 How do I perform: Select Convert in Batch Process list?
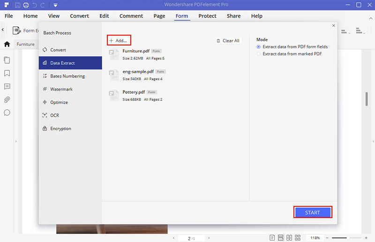(70, 50)
